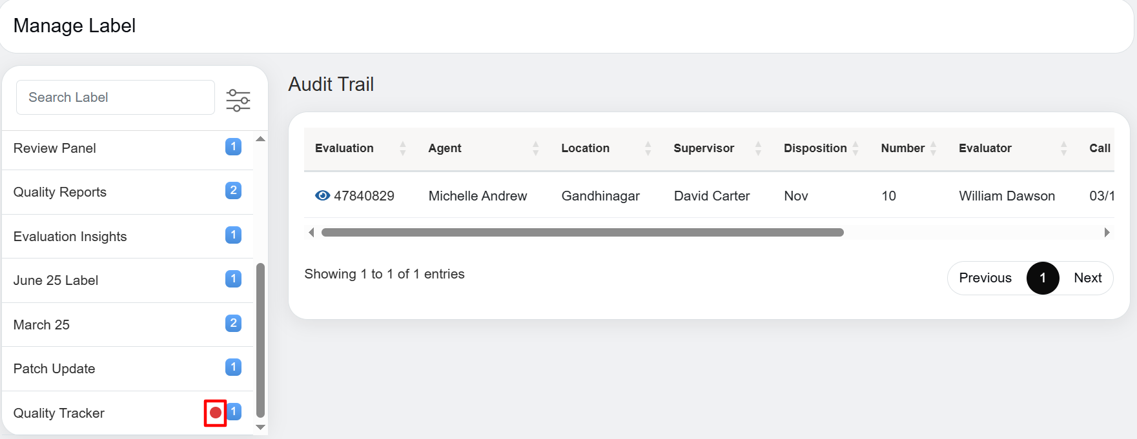Viewport: 1137px width, 439px height.
Task: Click the March 25 count badge
Action: point(233,323)
